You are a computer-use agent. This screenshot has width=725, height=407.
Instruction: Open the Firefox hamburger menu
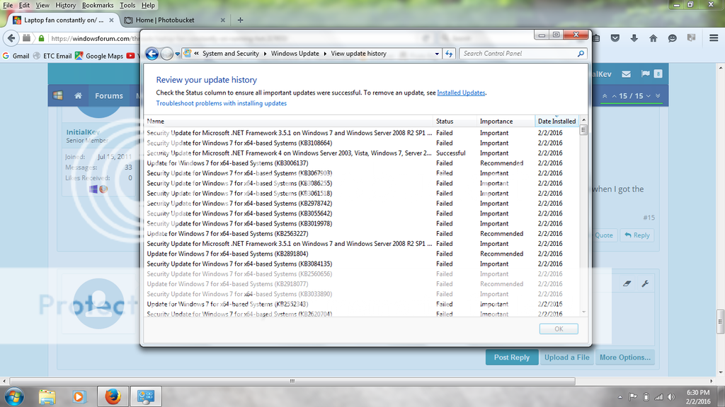[x=714, y=38]
